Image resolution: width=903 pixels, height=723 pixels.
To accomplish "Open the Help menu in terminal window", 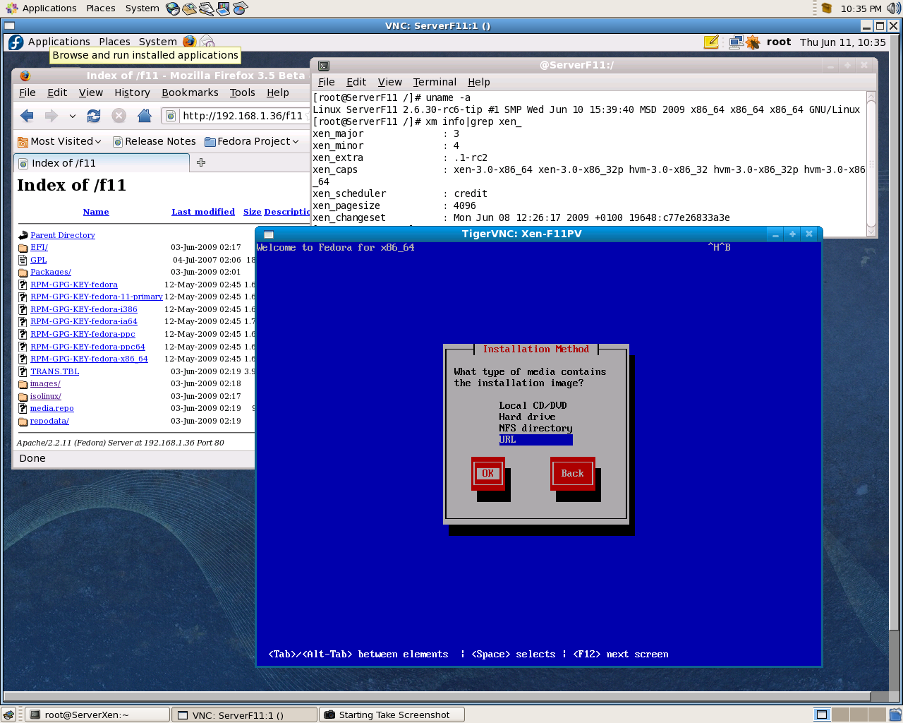I will tap(478, 82).
